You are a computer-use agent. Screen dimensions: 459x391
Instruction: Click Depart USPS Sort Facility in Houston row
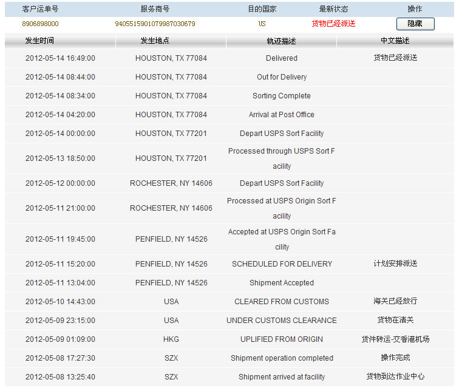coord(282,134)
